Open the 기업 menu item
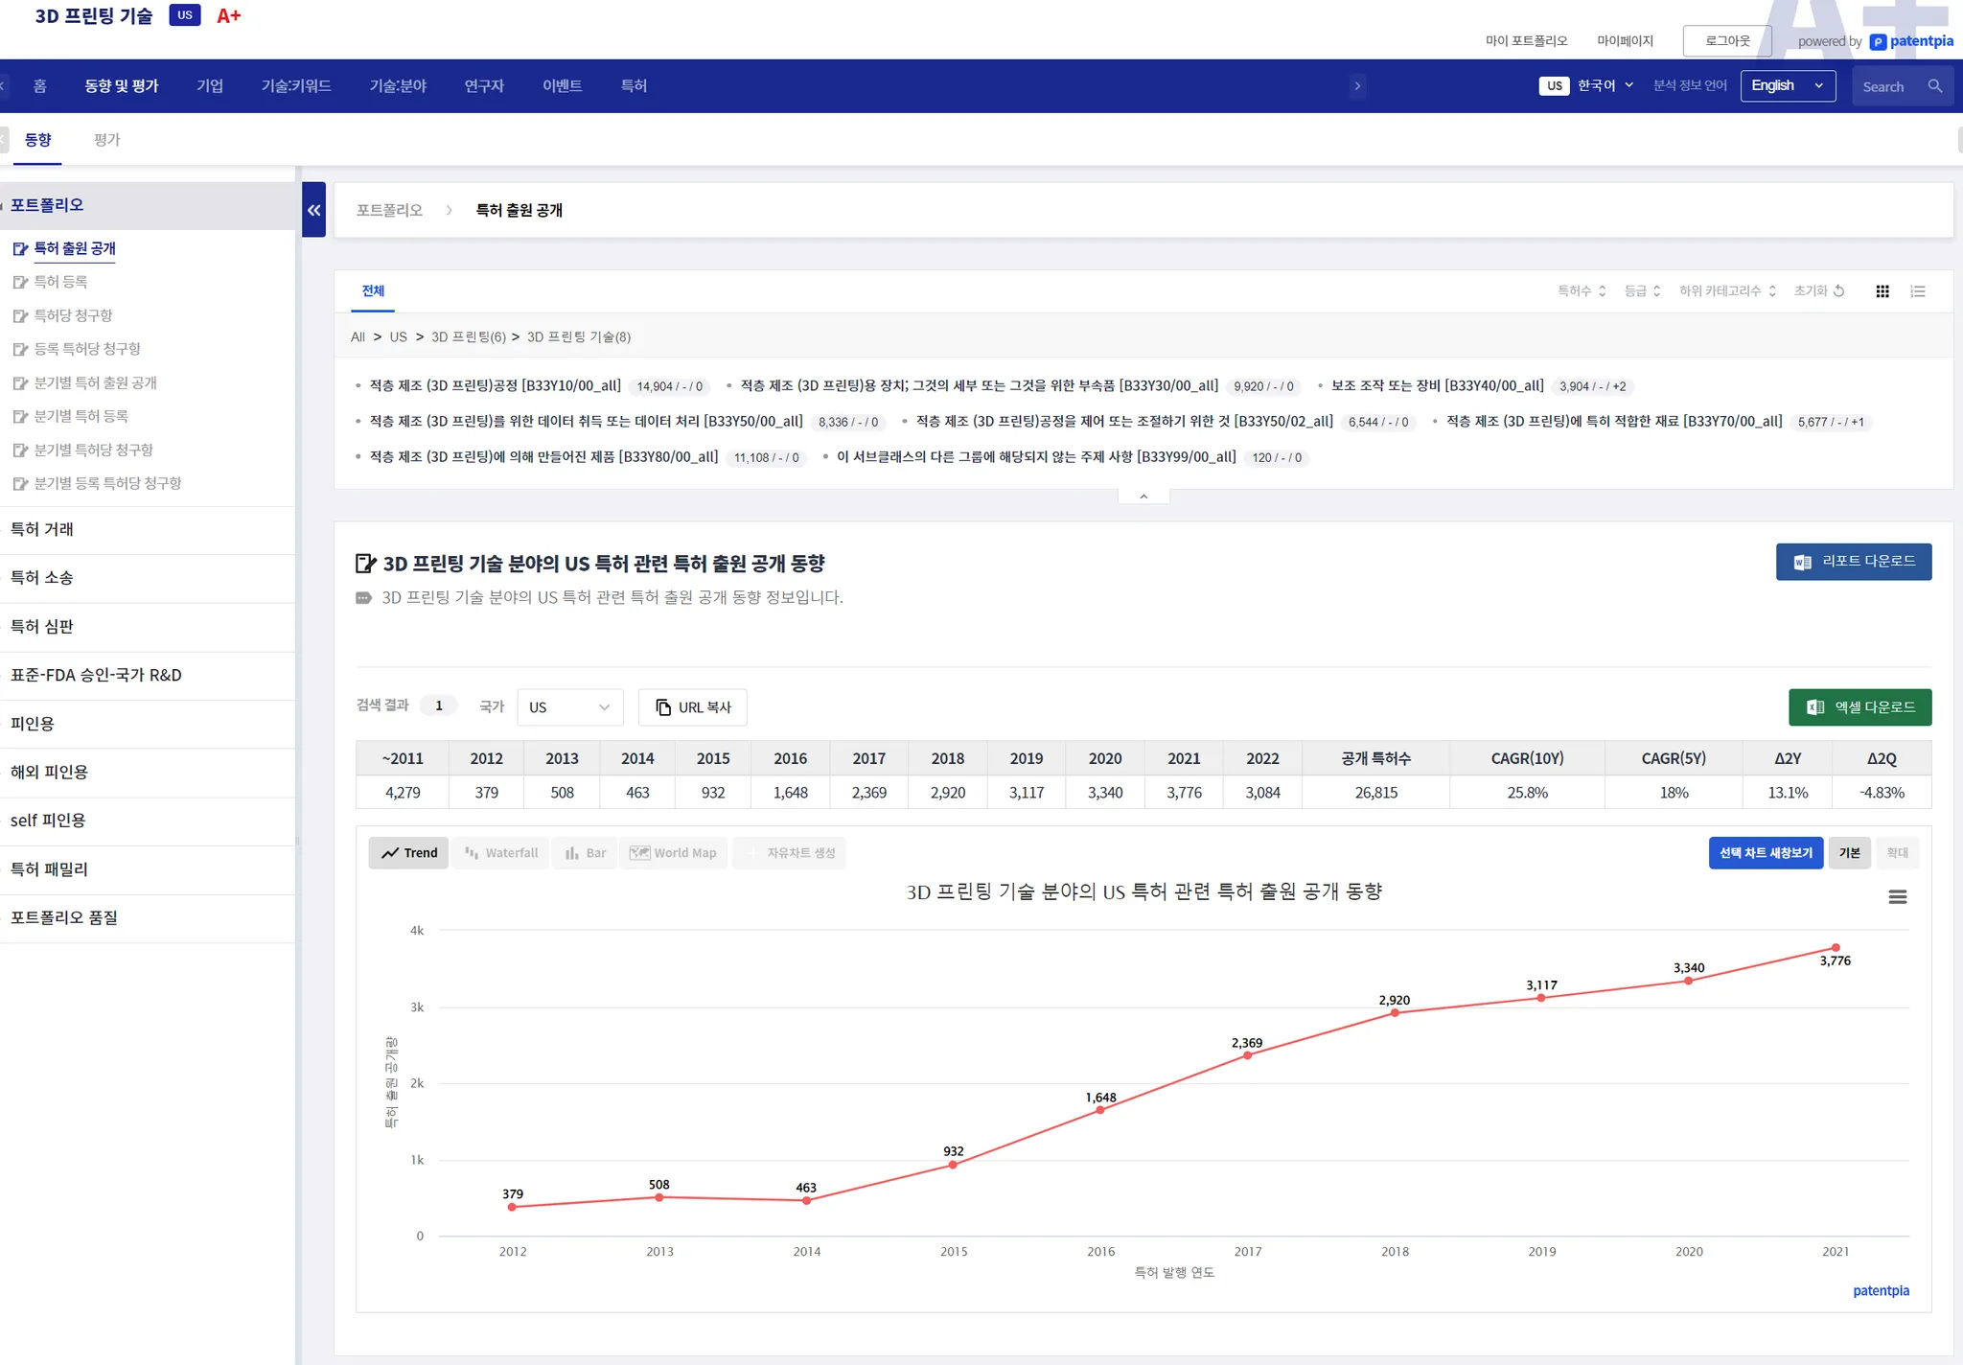Viewport: 1963px width, 1365px height. coord(210,86)
